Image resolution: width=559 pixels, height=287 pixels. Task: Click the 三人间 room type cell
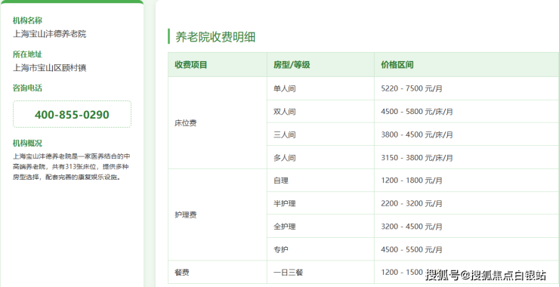320,134
